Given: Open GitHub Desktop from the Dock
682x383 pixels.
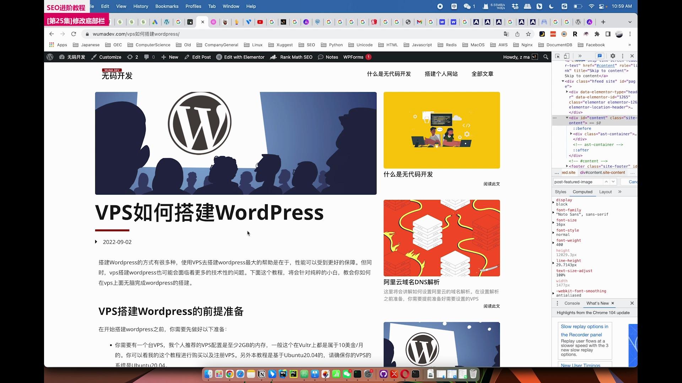Looking at the screenshot, I should coord(383,374).
